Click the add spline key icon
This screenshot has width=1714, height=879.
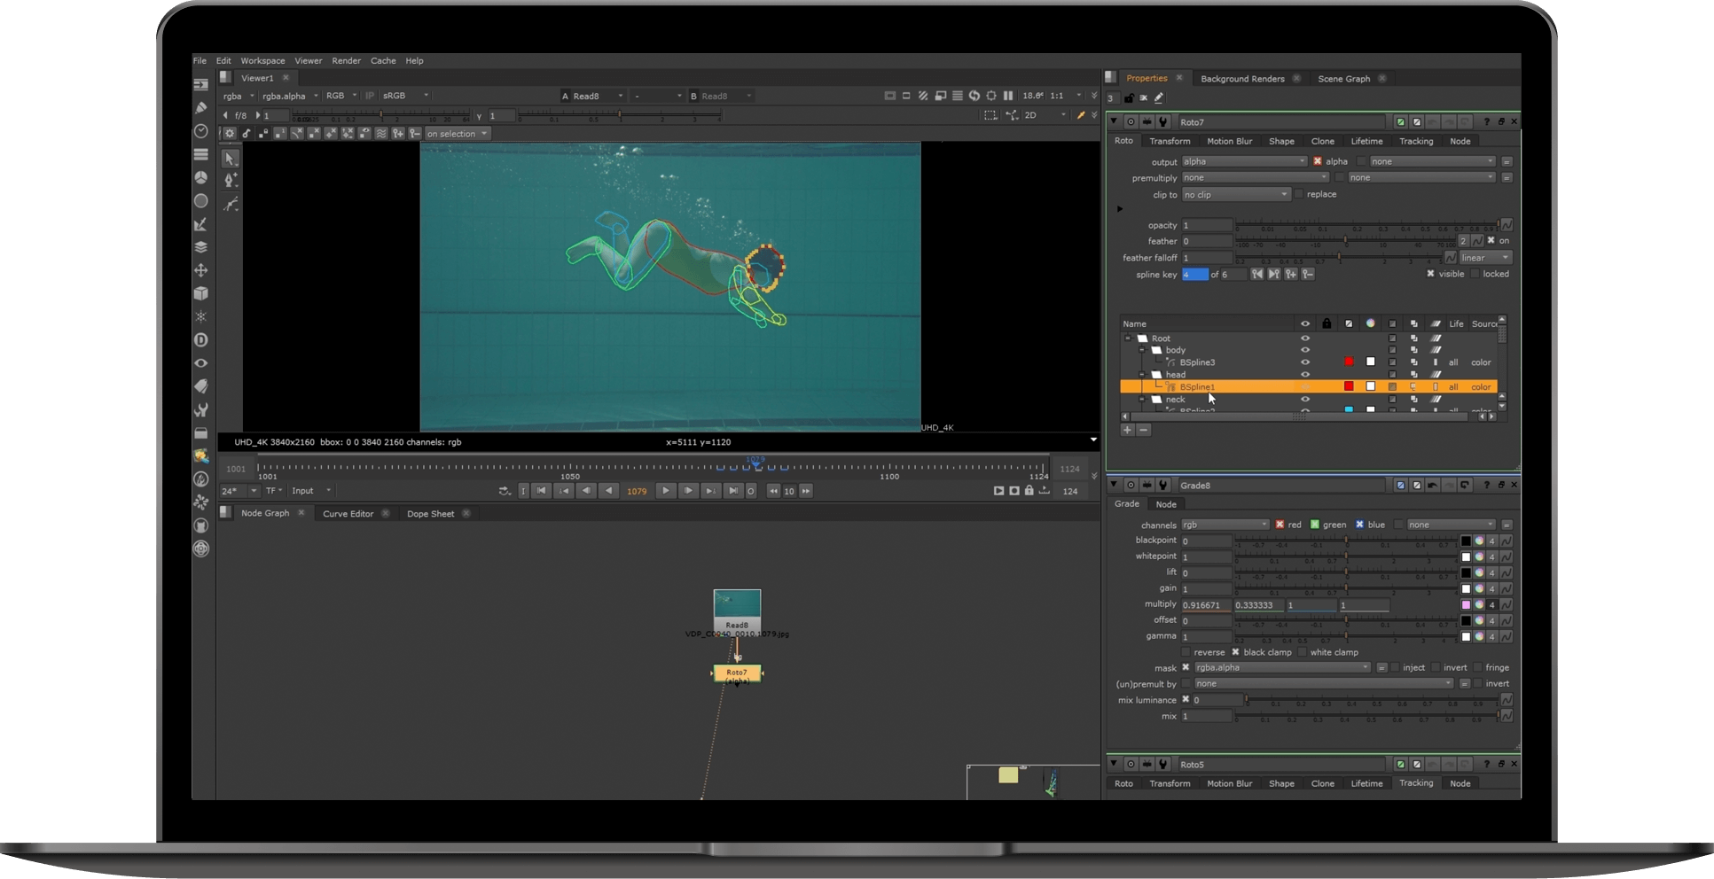click(1291, 275)
